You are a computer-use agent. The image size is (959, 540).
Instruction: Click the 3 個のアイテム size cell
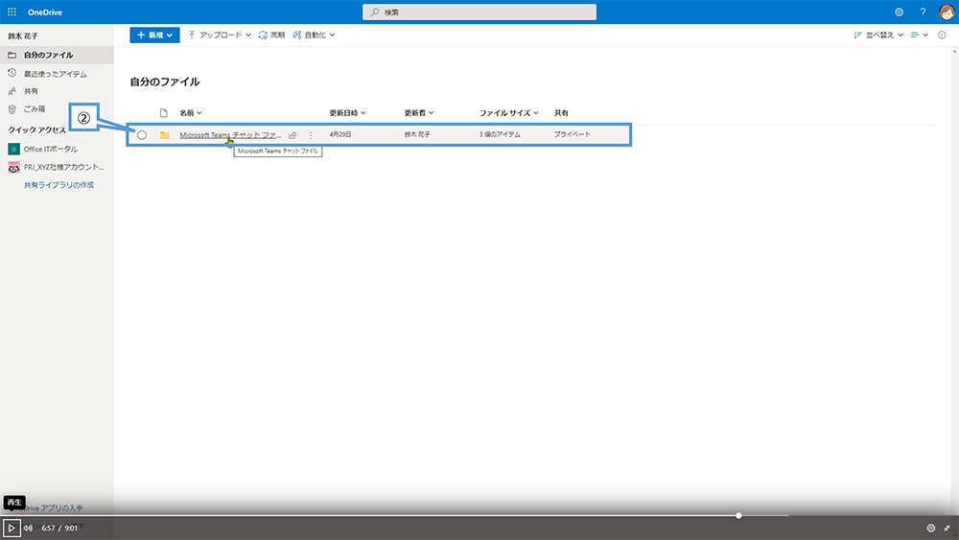pos(500,134)
